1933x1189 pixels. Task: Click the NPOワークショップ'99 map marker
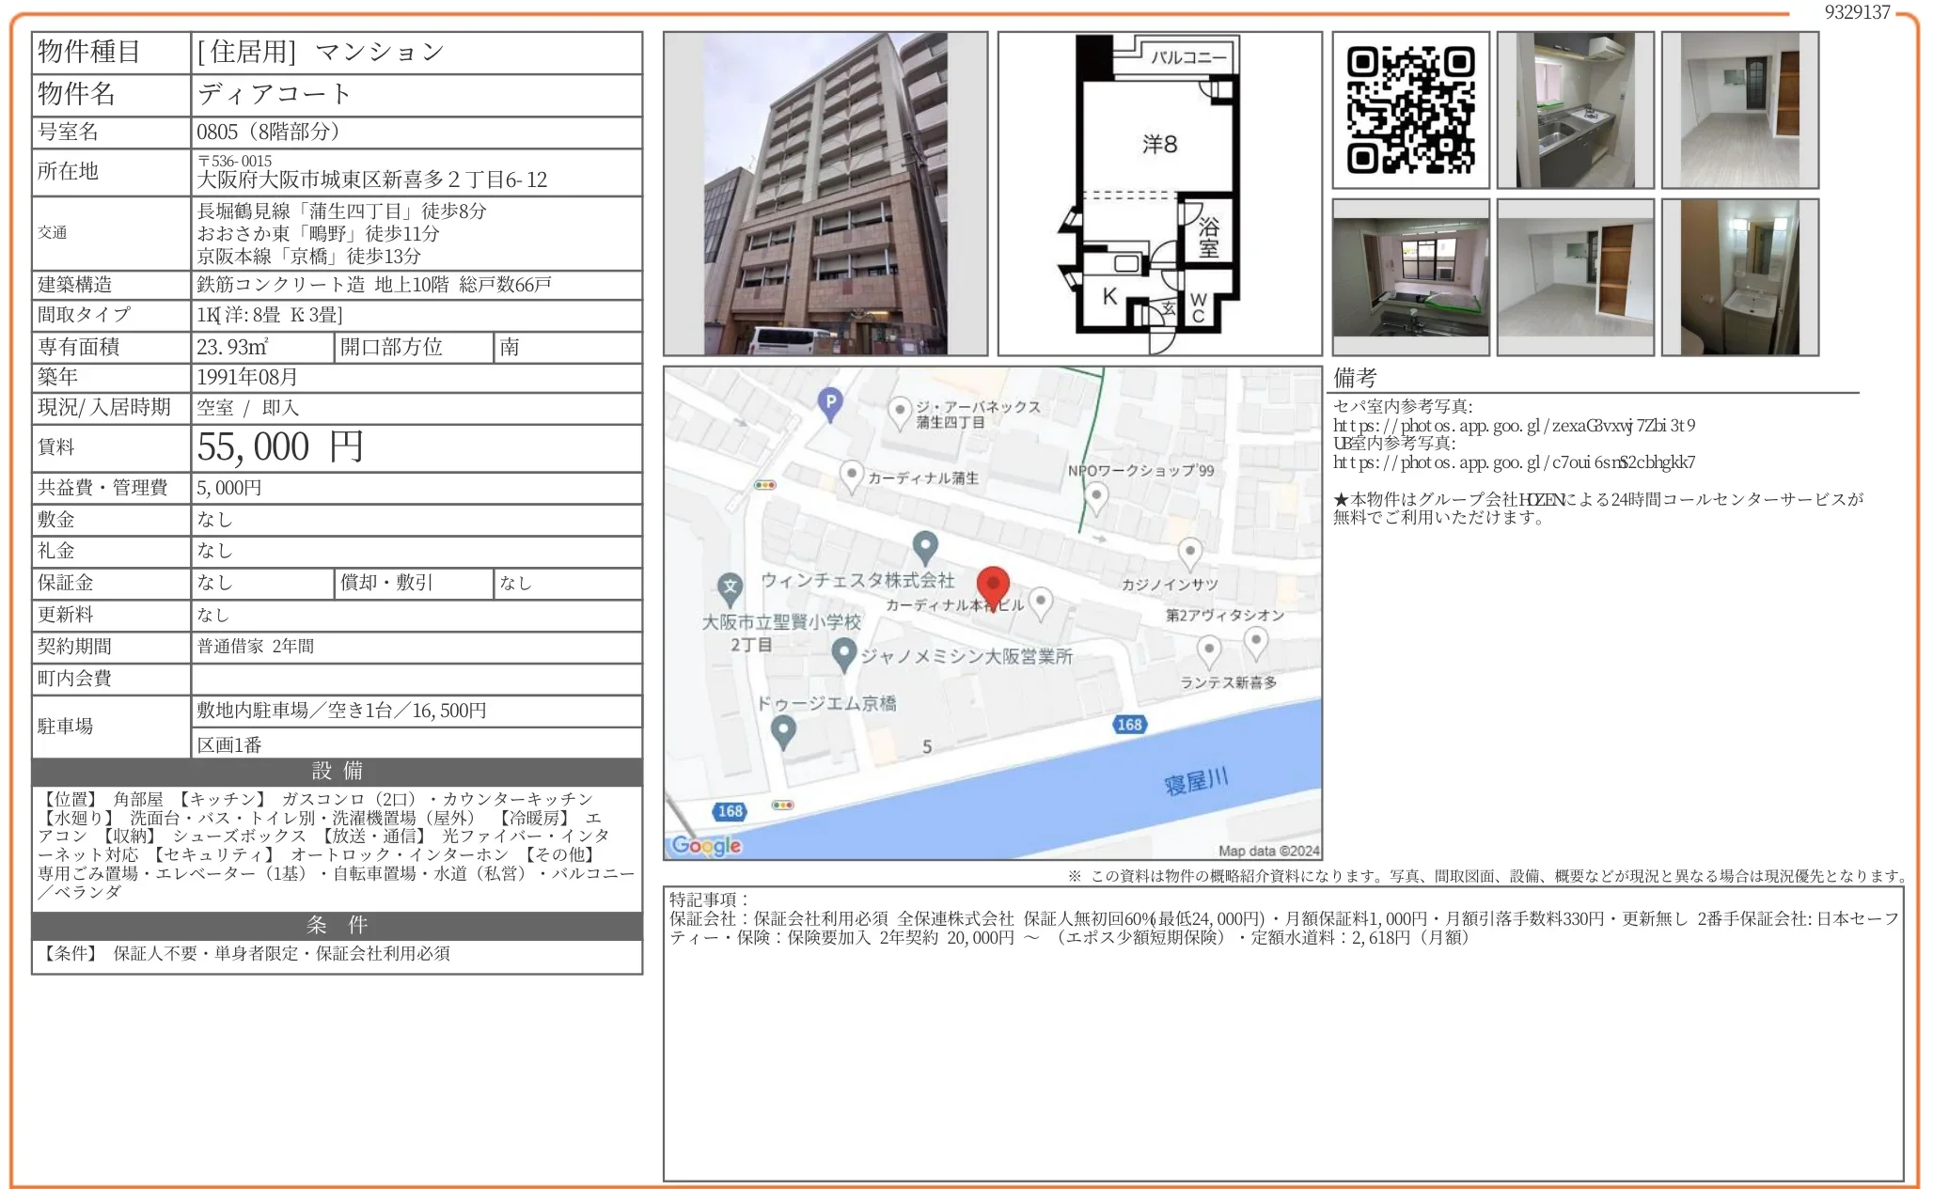(x=1096, y=495)
